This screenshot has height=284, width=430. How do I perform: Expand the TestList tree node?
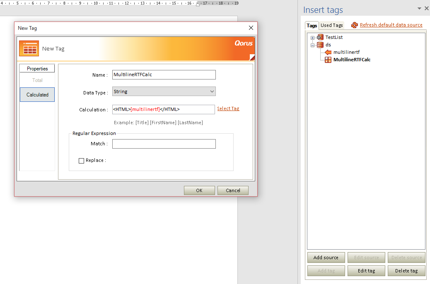[x=312, y=38]
